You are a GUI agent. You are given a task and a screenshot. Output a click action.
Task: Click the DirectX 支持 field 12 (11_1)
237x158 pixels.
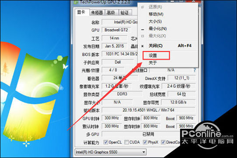pyautogui.click(x=181, y=78)
